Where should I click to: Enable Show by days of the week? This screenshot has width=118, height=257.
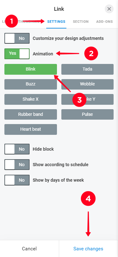(x=17, y=180)
